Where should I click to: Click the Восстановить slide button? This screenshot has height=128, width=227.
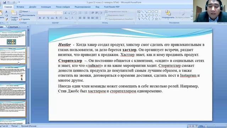(x=27, y=15)
